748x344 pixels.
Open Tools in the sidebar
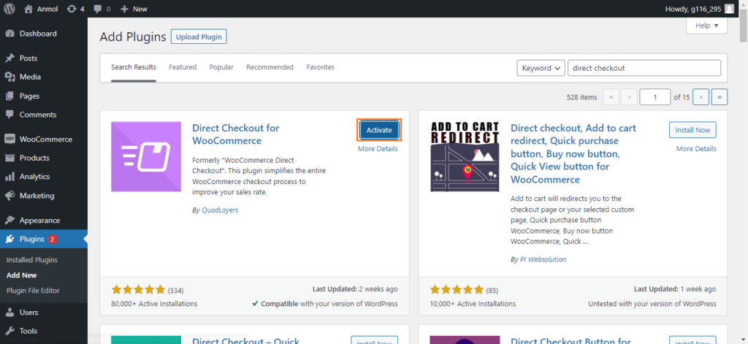pos(28,331)
